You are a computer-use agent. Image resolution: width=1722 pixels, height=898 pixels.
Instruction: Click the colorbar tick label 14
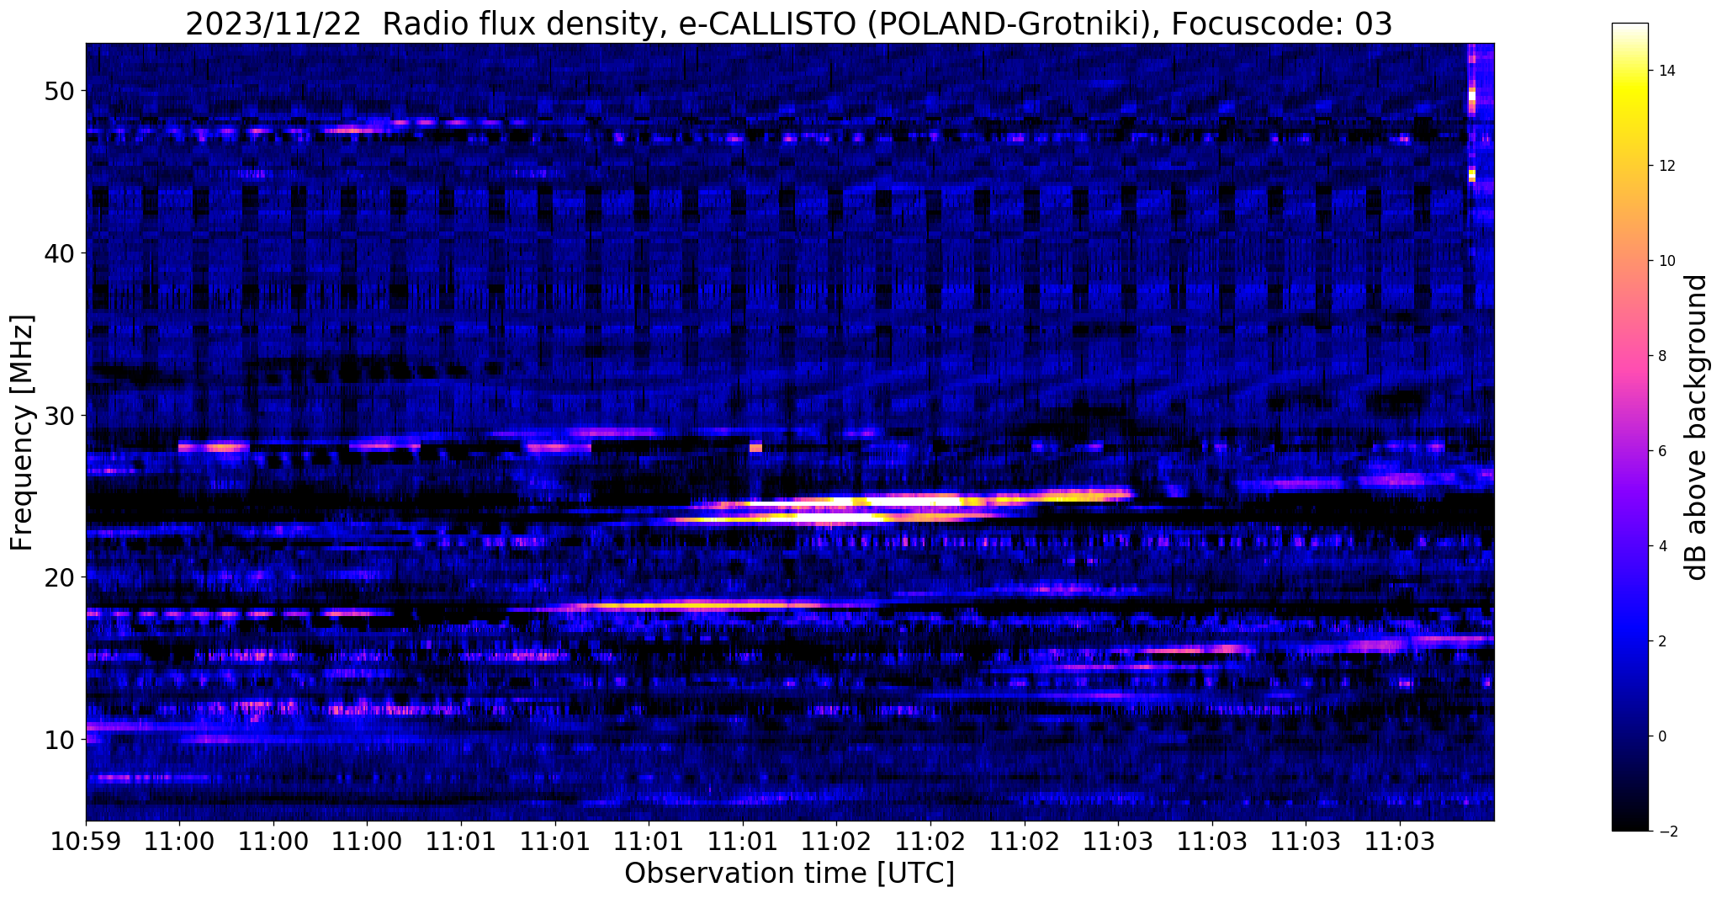tap(1666, 71)
